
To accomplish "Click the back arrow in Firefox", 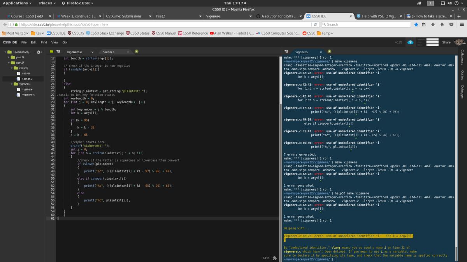I will click(5, 24).
